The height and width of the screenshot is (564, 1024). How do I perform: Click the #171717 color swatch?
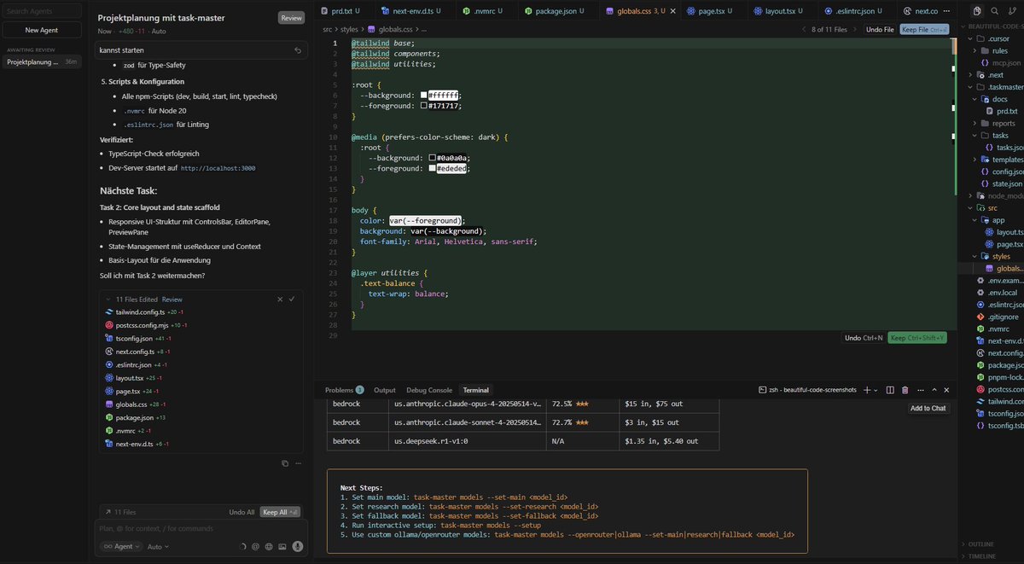tap(423, 106)
